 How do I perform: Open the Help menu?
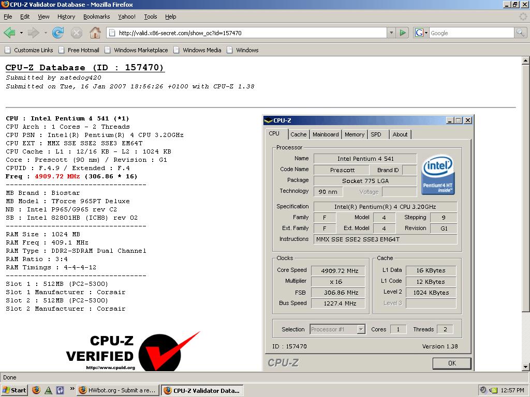pos(171,17)
